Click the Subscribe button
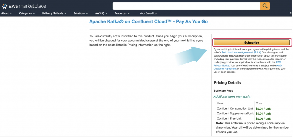The width and height of the screenshot is (293, 137). pyautogui.click(x=252, y=43)
